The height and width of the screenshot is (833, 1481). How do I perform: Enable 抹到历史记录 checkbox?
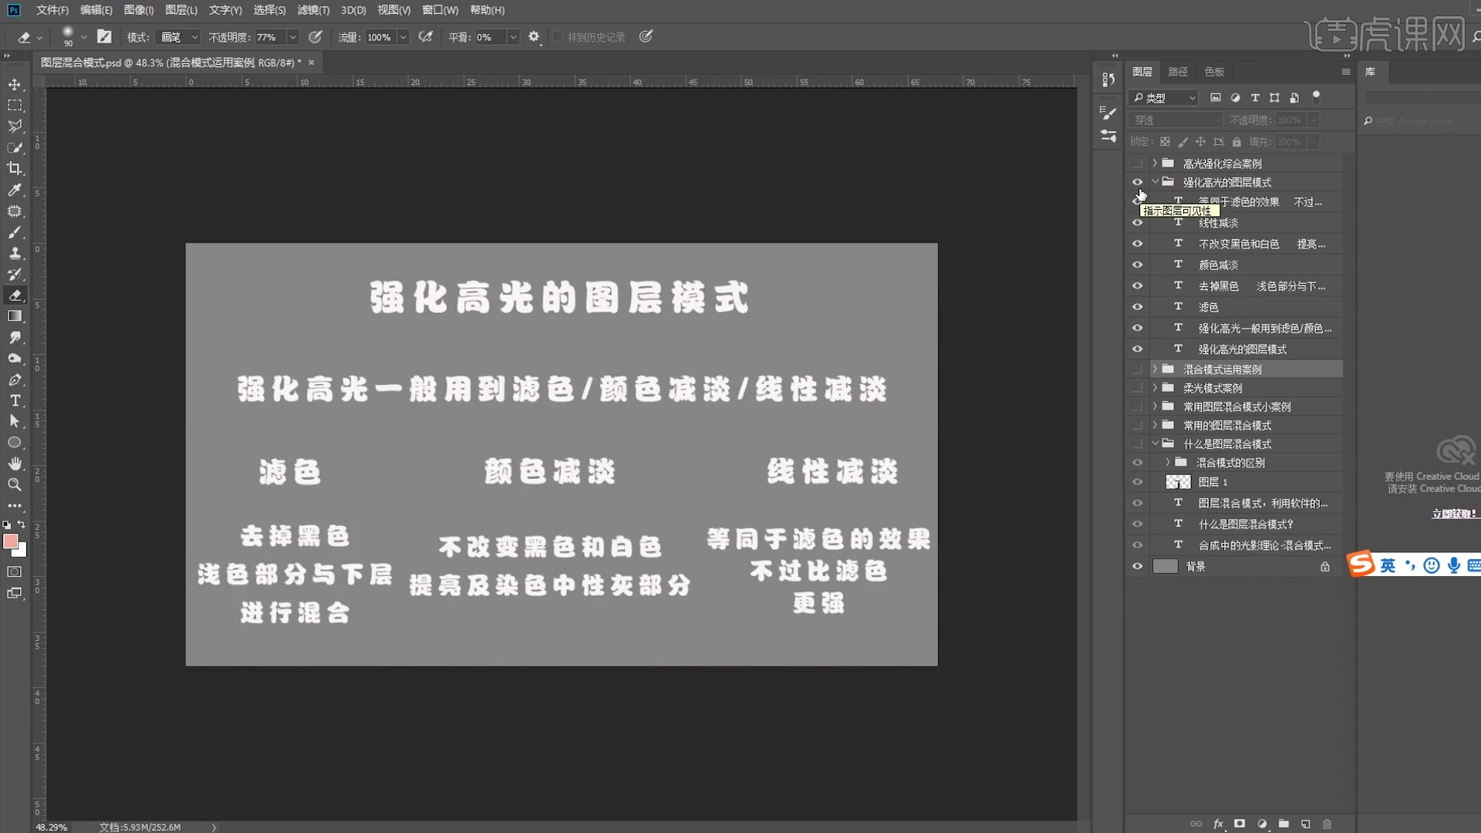pos(558,37)
